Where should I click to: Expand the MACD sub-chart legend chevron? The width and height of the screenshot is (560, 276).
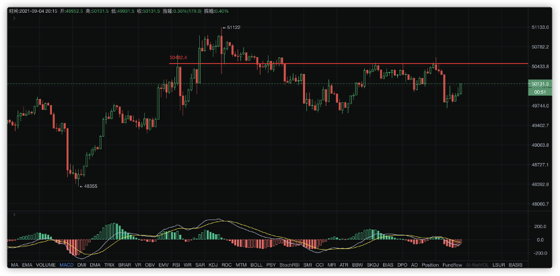pos(13,216)
